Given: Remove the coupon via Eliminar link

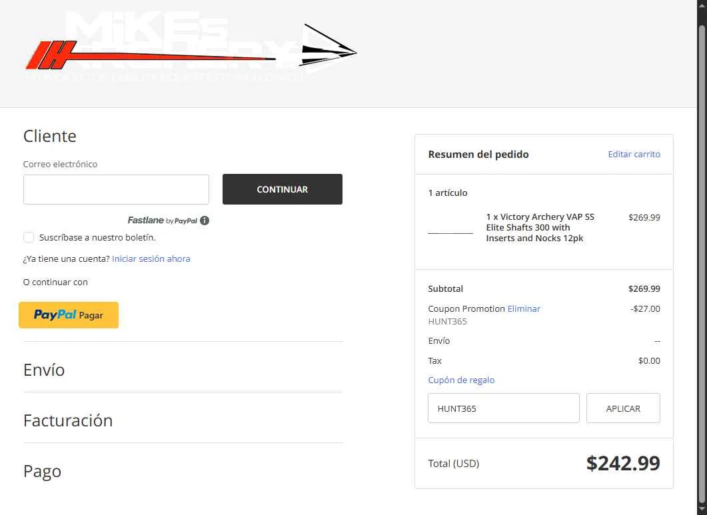Looking at the screenshot, I should click(x=524, y=309).
